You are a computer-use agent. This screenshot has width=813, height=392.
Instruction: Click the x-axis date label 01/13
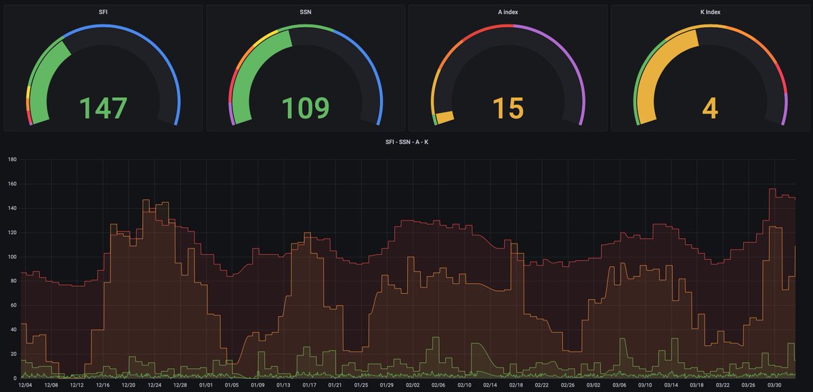click(x=283, y=385)
